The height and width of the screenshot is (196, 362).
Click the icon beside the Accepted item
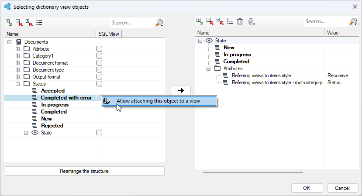click(x=34, y=91)
